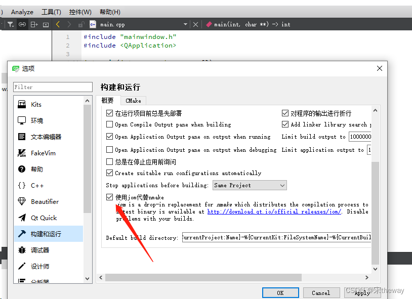The image size is (412, 299).
Task: Open the main.cpp file switcher dropdown
Action: (x=186, y=24)
